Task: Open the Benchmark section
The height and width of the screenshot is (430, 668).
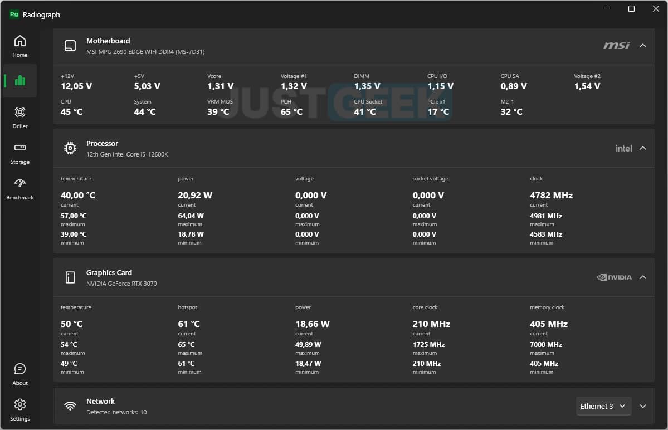Action: 19,189
